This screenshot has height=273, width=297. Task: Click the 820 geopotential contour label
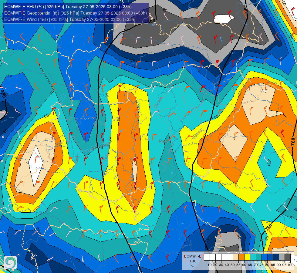pyautogui.click(x=3, y=94)
